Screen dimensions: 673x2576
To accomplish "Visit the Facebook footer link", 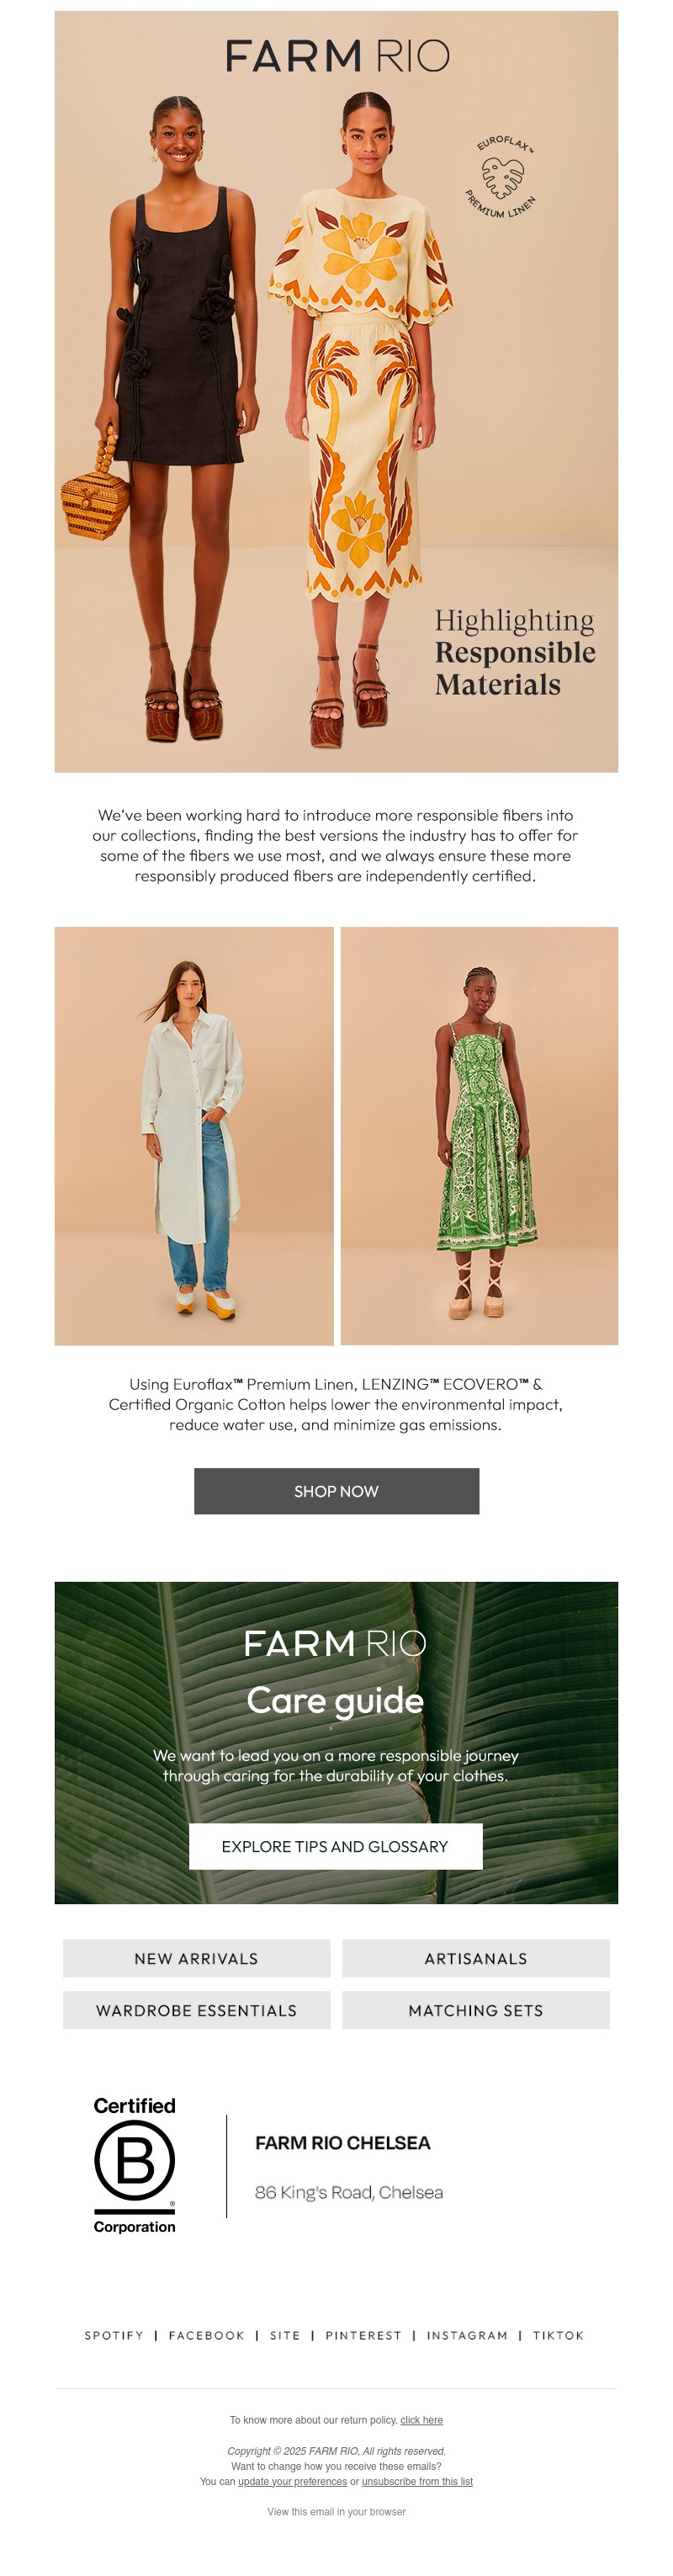I will coord(206,2335).
